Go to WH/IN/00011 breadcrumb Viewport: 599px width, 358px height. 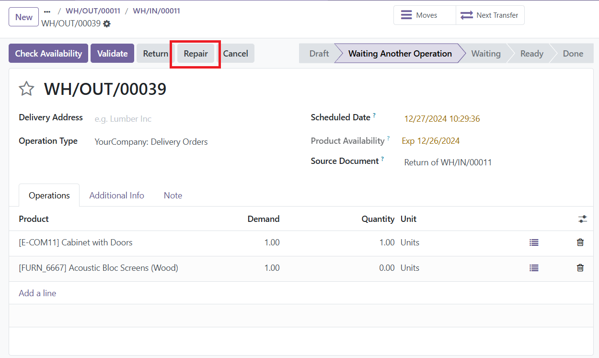click(156, 11)
